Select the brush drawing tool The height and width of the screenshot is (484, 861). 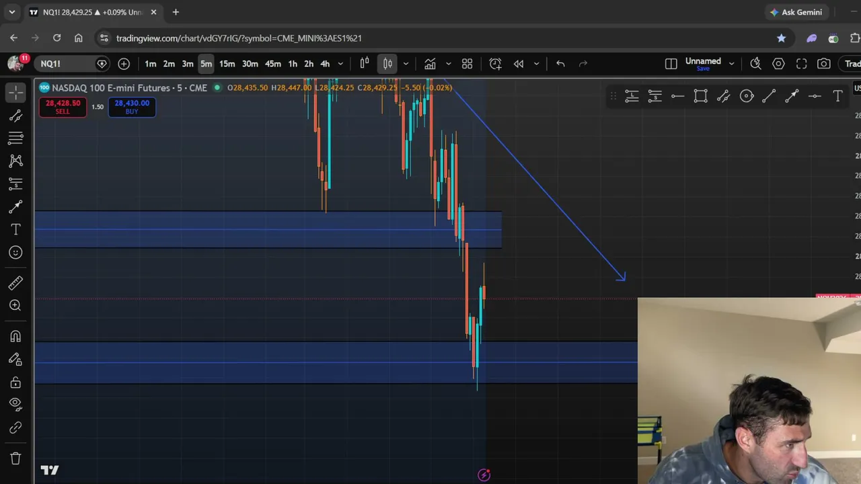click(x=15, y=206)
